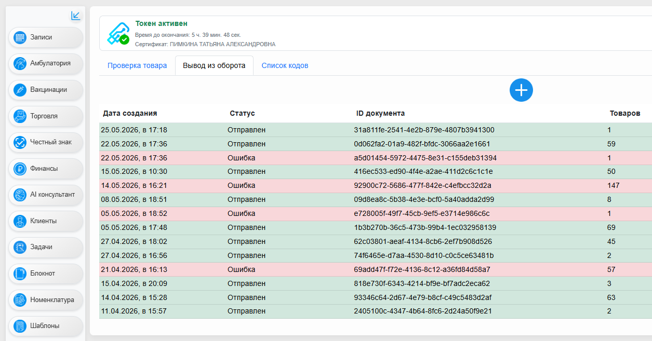
Task: Select error document a5d01454-5972-4475-8e31-c155deb31394
Action: (x=425, y=158)
